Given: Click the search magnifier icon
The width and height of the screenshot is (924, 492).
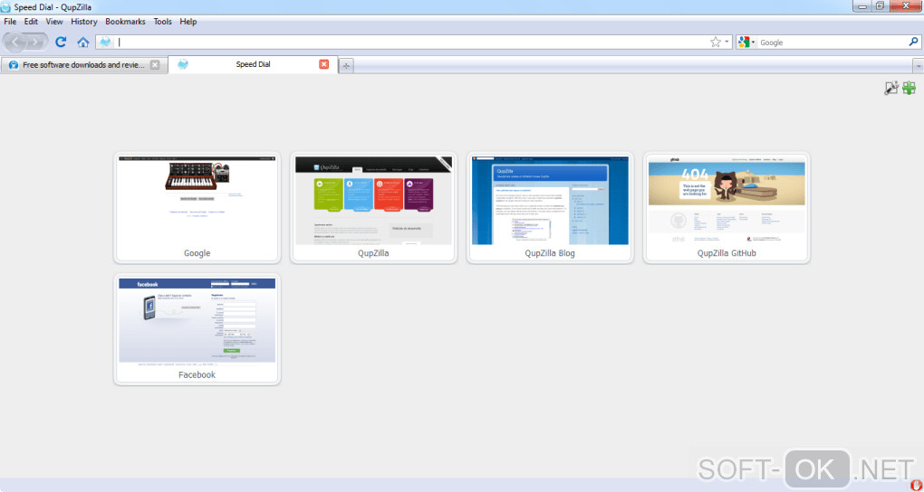Looking at the screenshot, I should pos(913,42).
